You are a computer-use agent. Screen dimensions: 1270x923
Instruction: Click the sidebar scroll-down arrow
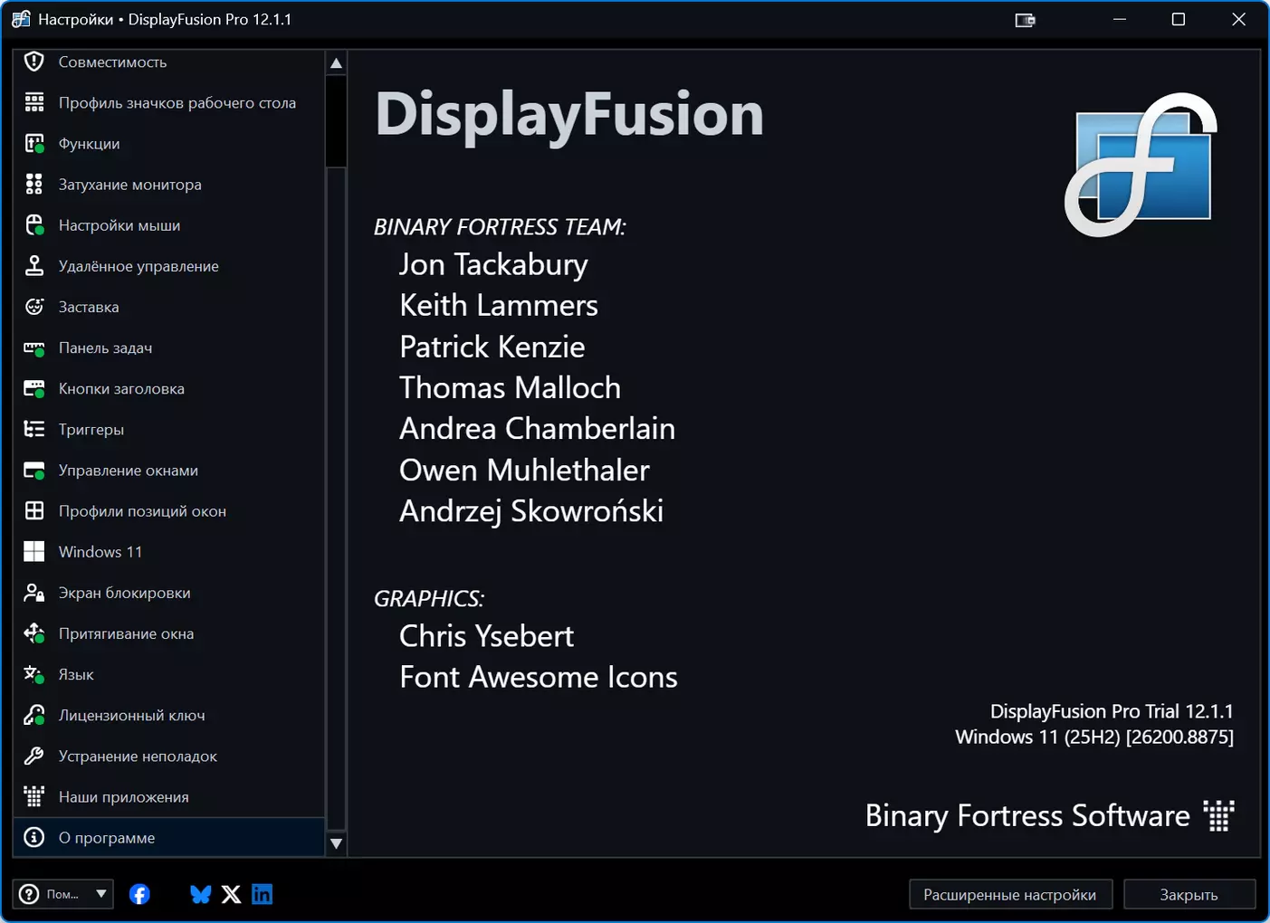pos(336,843)
